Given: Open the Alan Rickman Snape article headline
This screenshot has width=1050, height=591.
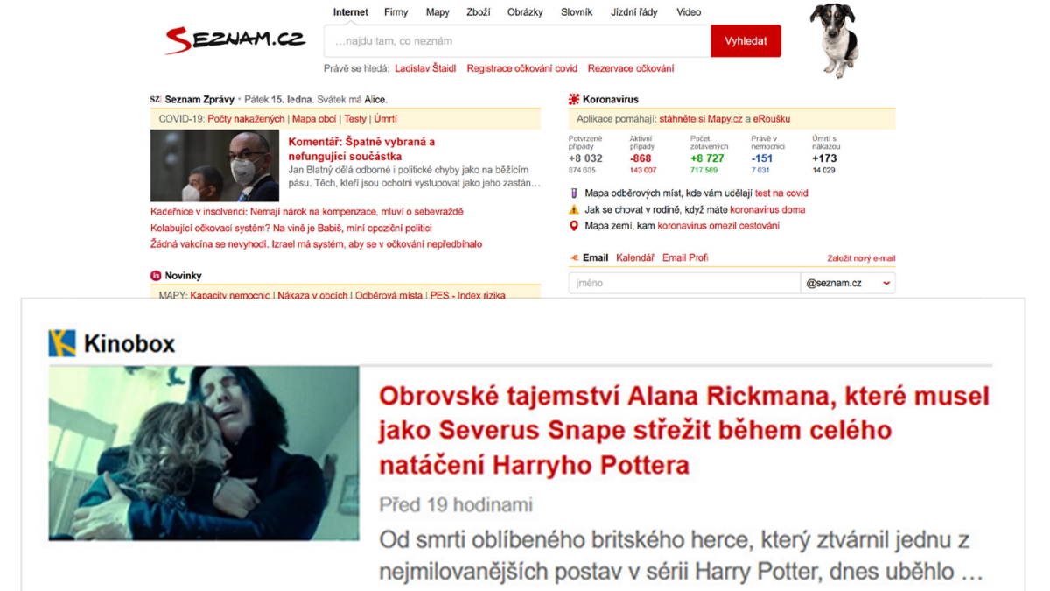Looking at the screenshot, I should click(683, 430).
